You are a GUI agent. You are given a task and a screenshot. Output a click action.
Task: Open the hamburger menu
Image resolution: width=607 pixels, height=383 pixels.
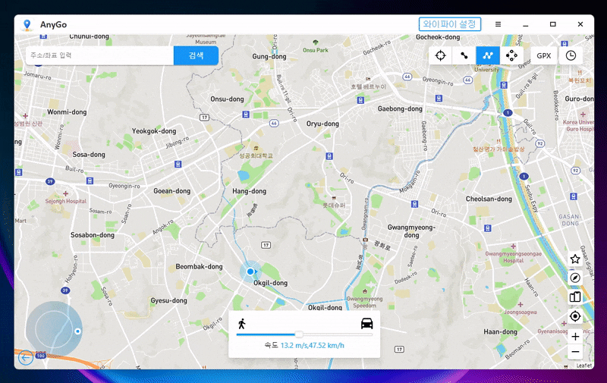click(498, 24)
